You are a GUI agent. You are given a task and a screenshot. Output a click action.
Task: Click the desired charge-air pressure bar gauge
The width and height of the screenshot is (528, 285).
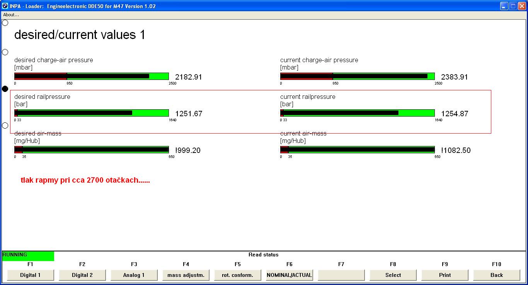coord(92,76)
